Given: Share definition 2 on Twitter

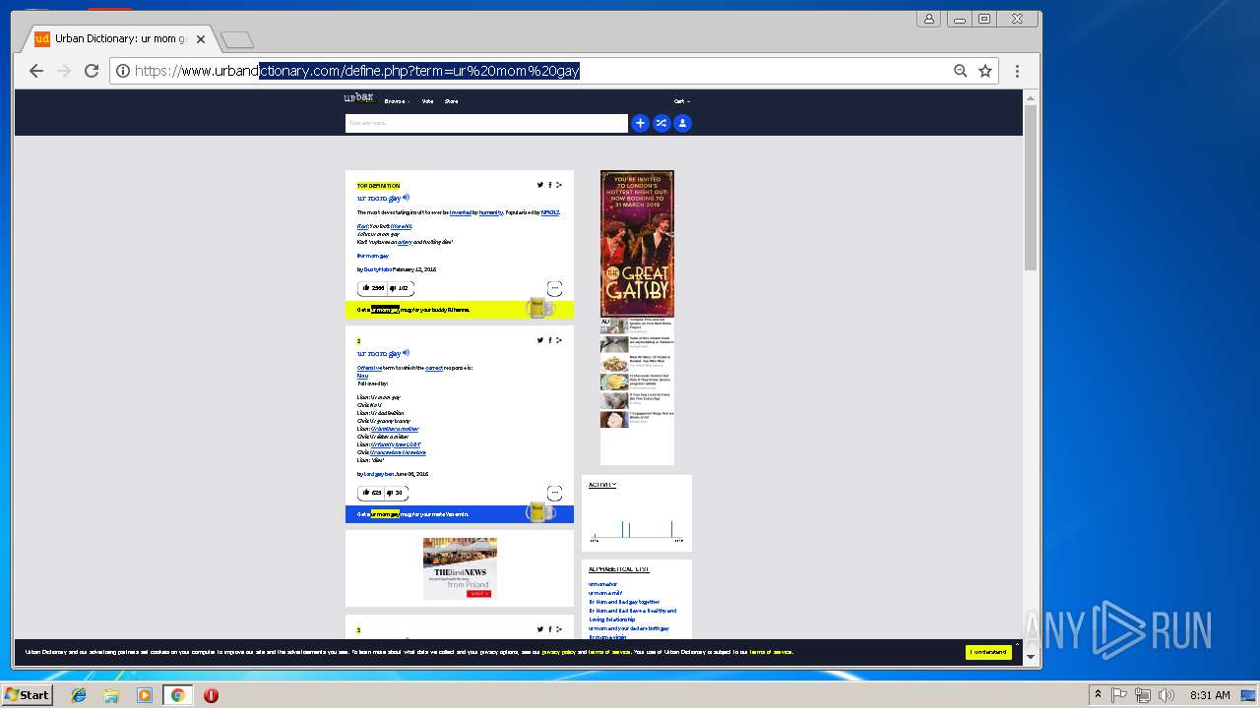Looking at the screenshot, I should [x=540, y=340].
